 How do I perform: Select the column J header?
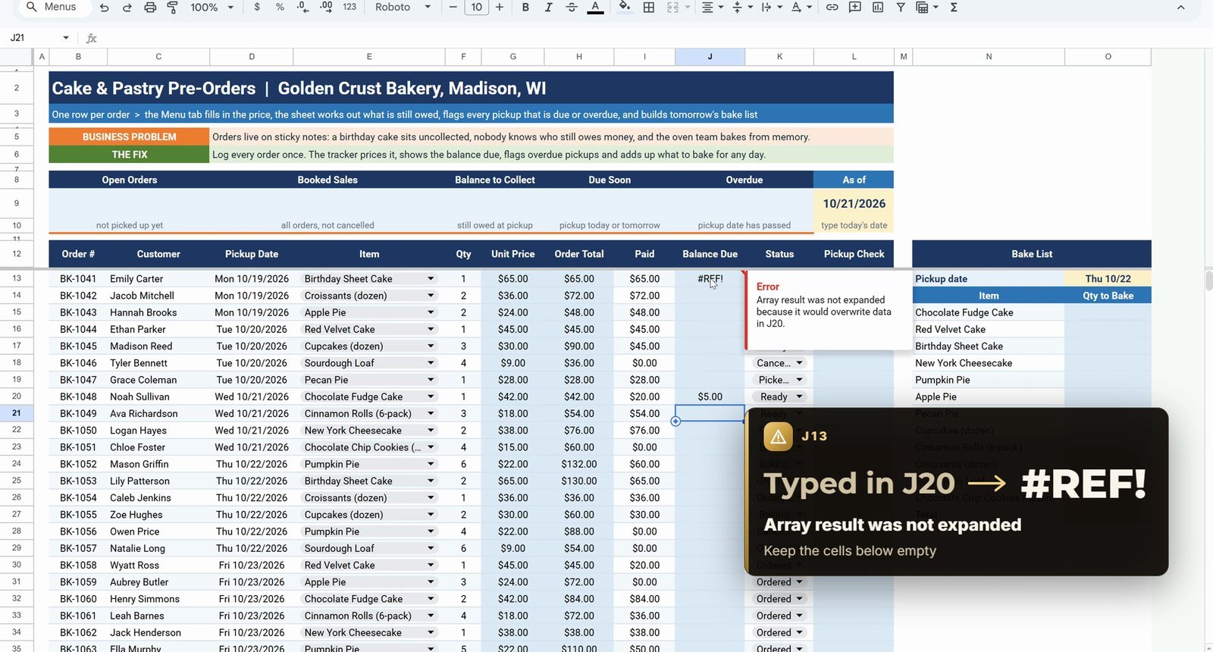pyautogui.click(x=710, y=57)
